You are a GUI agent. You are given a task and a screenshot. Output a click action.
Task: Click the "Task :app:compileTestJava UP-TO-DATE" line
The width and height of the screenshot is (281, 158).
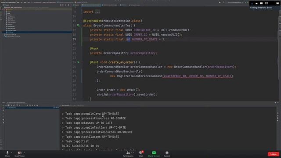coord(94,127)
